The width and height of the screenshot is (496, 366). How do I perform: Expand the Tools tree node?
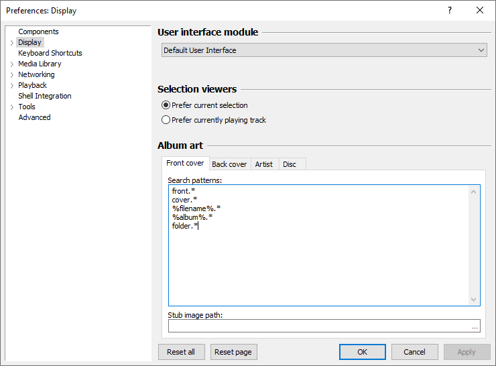(x=12, y=107)
